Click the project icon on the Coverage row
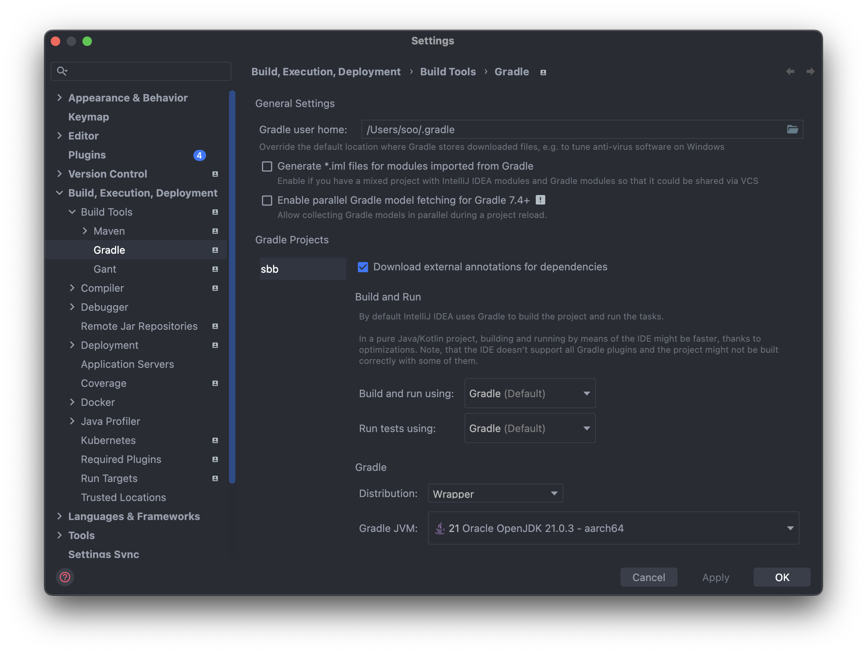Screen dimensions: 867x654 215,383
